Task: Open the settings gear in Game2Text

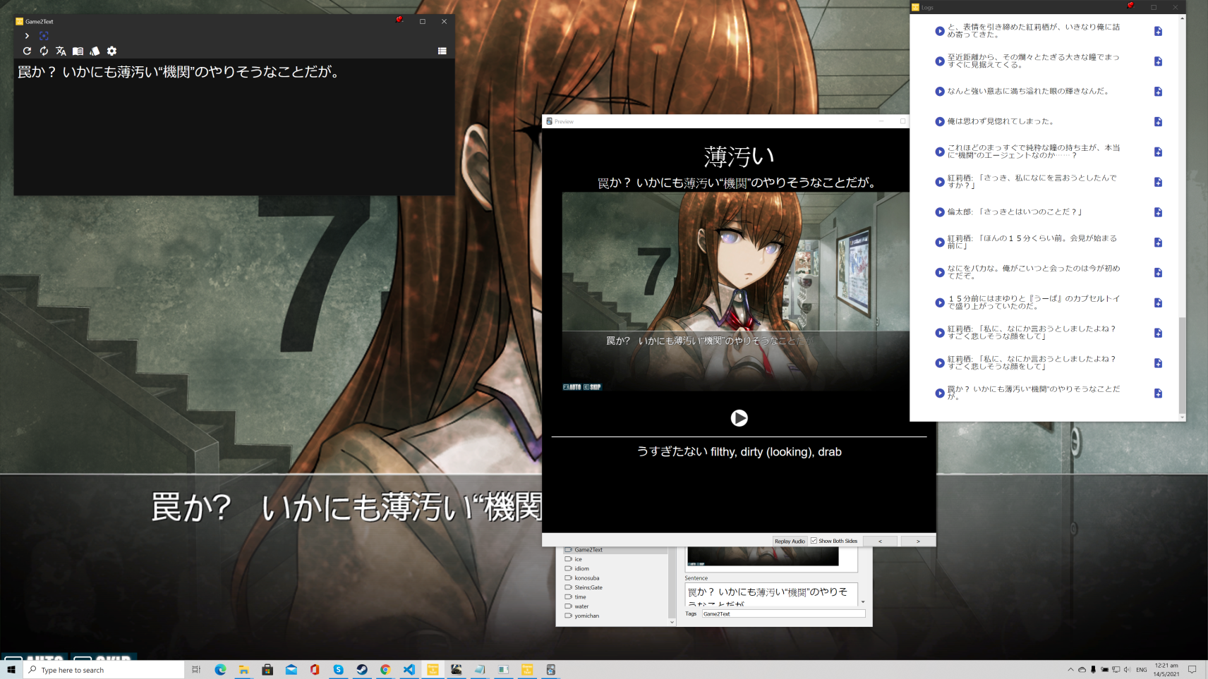Action: click(x=111, y=51)
